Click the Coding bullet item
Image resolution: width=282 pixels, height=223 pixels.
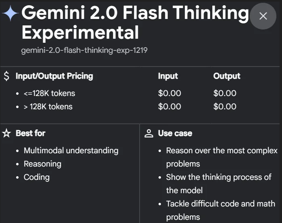37,177
